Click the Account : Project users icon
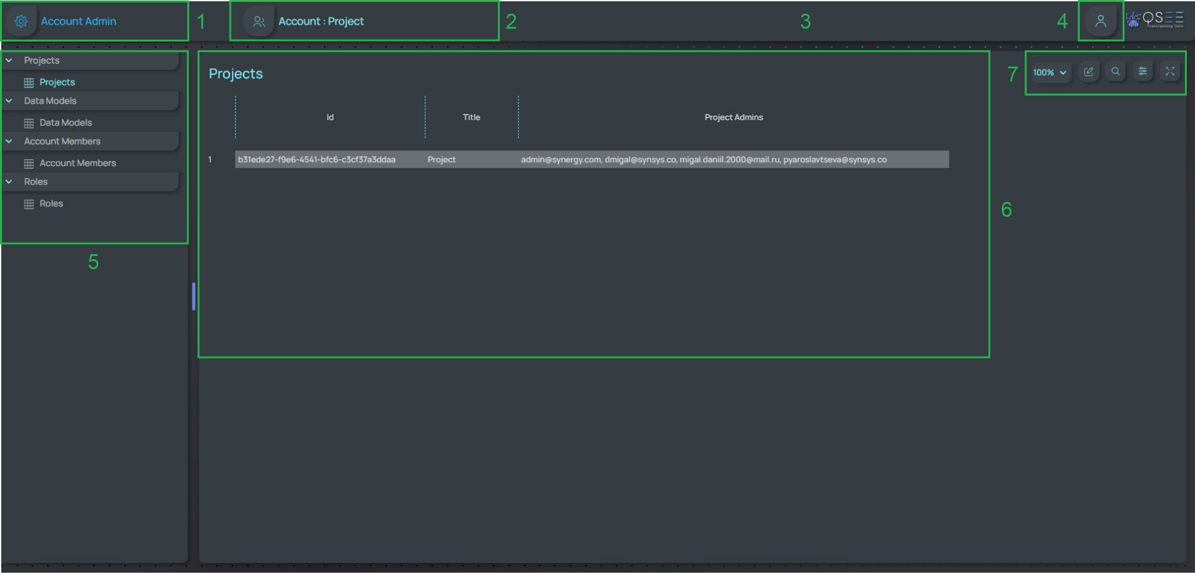Screen dimensions: 1195x573 (258, 21)
